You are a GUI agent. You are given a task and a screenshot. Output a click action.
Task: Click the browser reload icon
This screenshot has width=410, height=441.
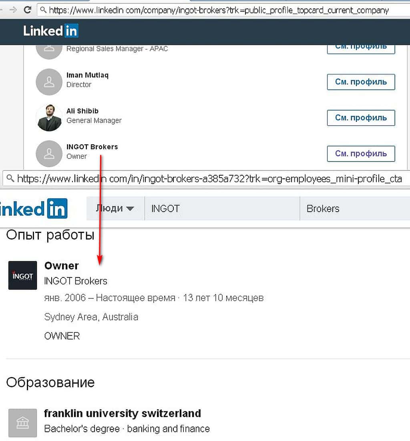(27, 10)
